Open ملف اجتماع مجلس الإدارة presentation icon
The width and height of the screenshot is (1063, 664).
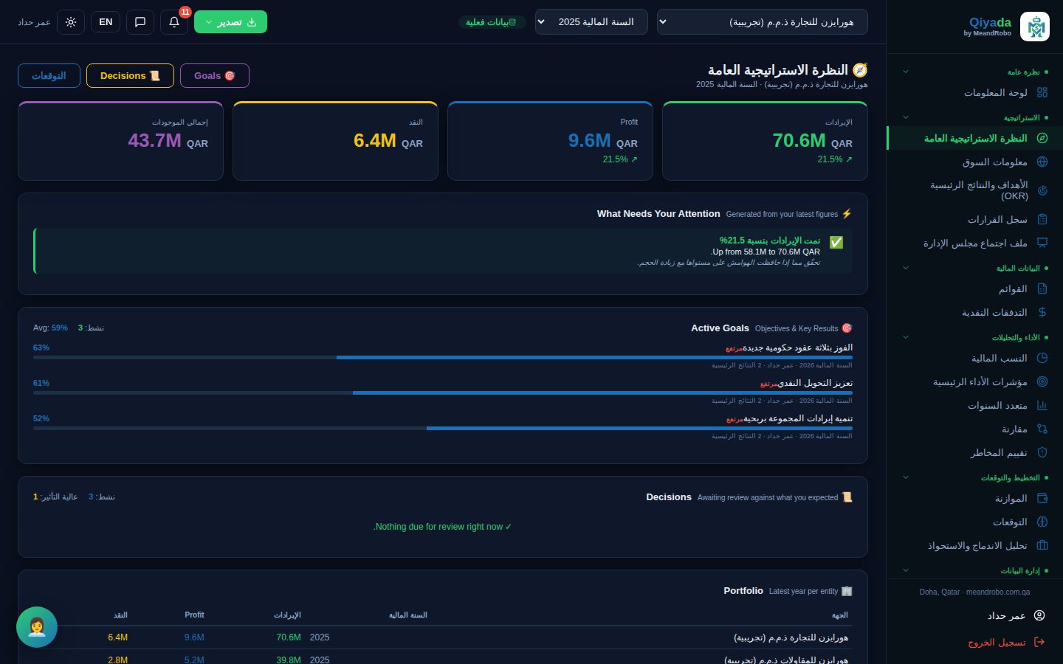pos(1042,243)
